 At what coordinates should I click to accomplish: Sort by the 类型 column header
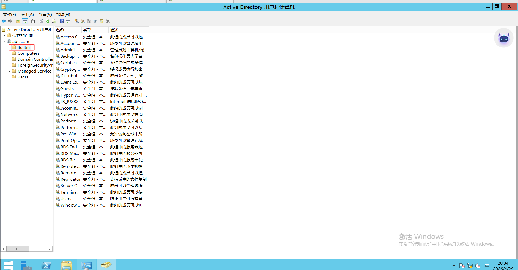pyautogui.click(x=95, y=30)
